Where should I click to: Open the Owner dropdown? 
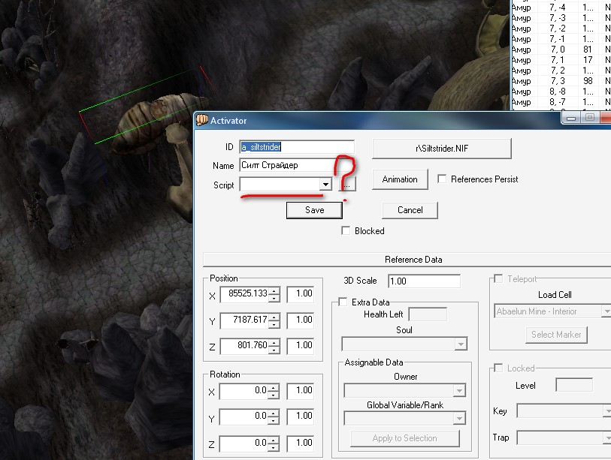[x=459, y=390]
